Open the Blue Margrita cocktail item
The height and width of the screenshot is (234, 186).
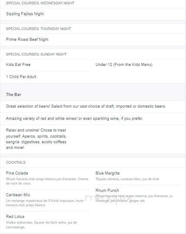coord(108,173)
